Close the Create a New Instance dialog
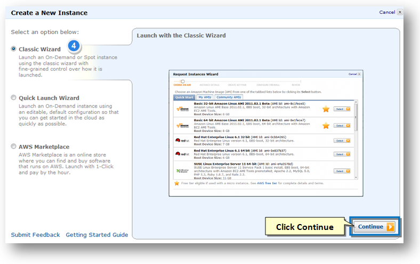The width and height of the screenshot is (420, 264). 400,12
